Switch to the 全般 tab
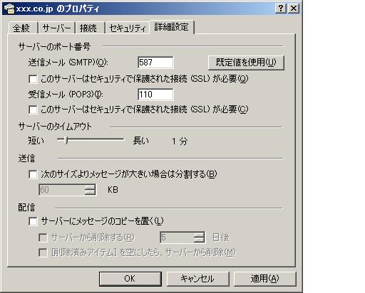 tap(22, 28)
